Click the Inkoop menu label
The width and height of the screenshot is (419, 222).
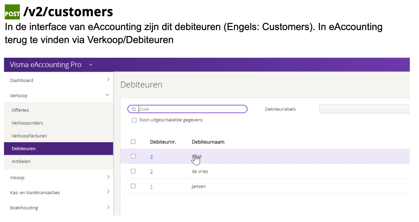[17, 178]
